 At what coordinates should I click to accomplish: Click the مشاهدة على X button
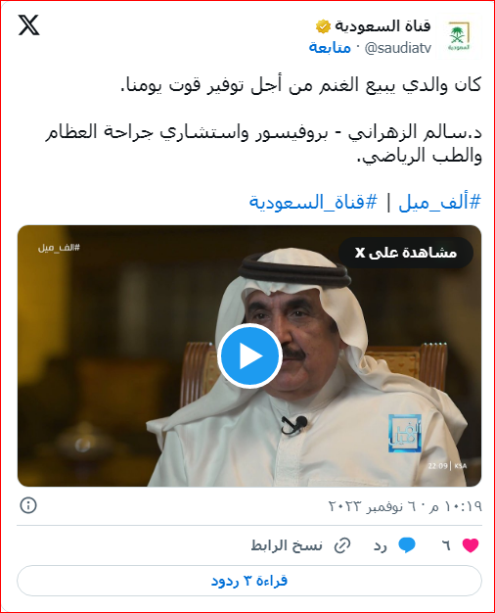[406, 253]
